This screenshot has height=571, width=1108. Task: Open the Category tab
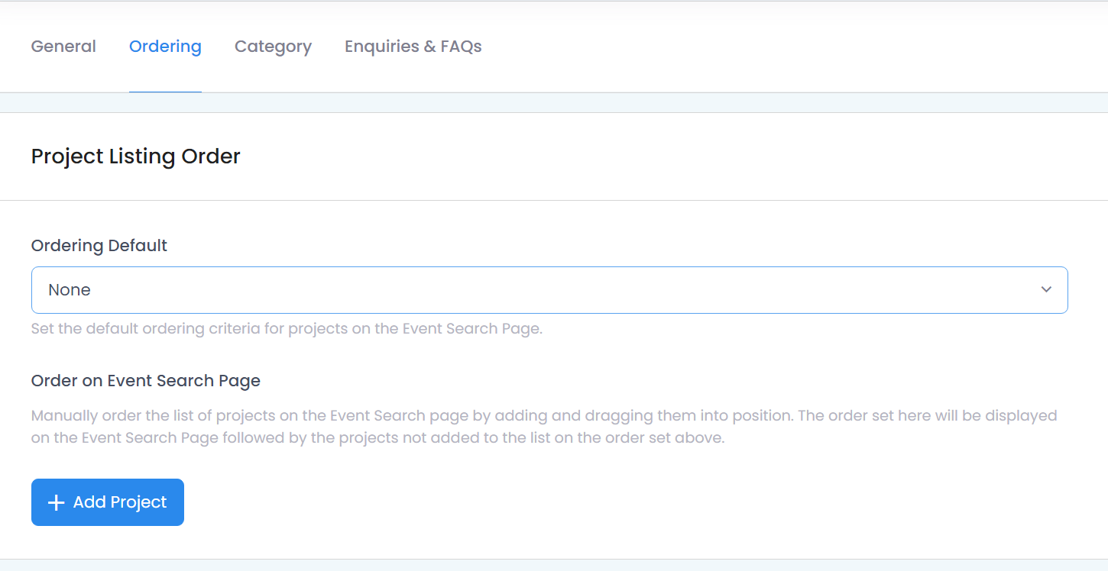[273, 47]
